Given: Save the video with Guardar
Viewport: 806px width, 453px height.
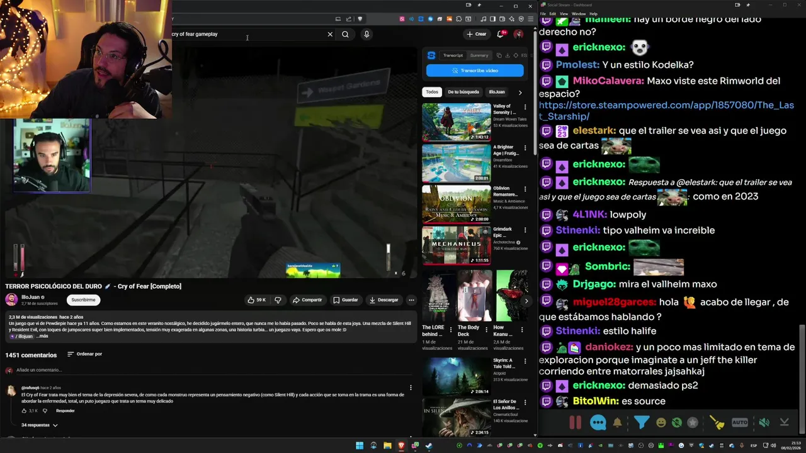Looking at the screenshot, I should point(346,300).
